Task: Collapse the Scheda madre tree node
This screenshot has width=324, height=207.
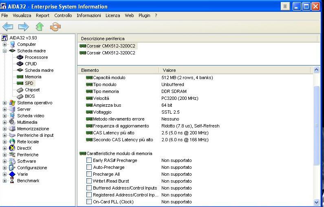Action: pos(4,51)
